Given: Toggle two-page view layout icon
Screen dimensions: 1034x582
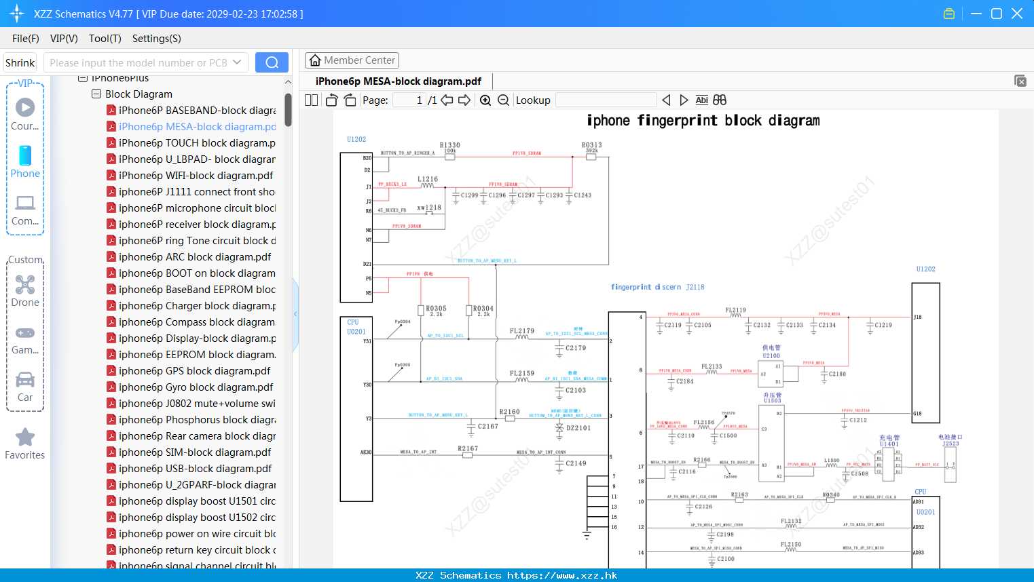Looking at the screenshot, I should point(312,100).
